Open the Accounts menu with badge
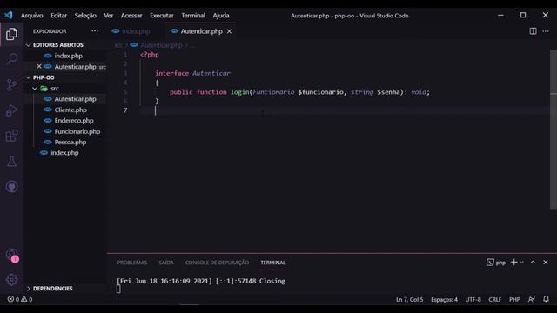 [x=11, y=255]
